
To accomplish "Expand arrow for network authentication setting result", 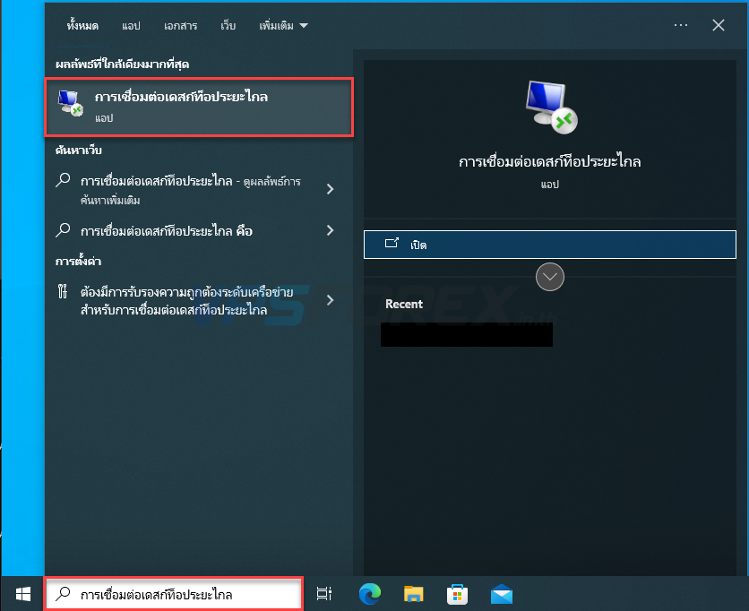I will 330,300.
